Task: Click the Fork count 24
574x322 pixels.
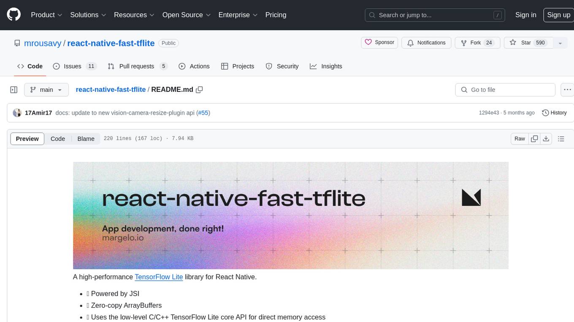Action: 489,43
